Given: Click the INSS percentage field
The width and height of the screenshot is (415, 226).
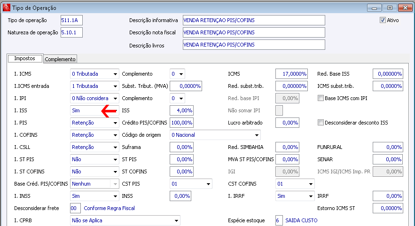Looking at the screenshot, I should pos(180,196).
